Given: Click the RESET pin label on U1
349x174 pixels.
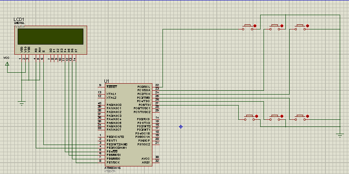Looking at the screenshot, I should point(112,87).
